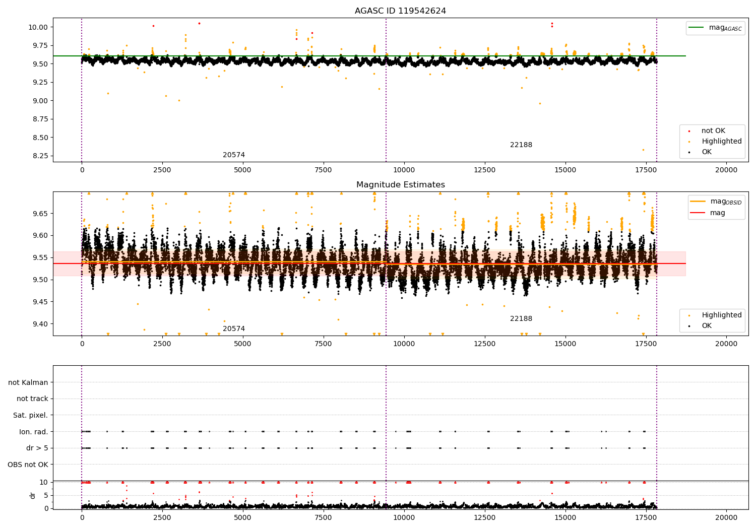This screenshot has width=756, height=529.
Task: Click the "Sat. pixel." row label
Action: 30,415
